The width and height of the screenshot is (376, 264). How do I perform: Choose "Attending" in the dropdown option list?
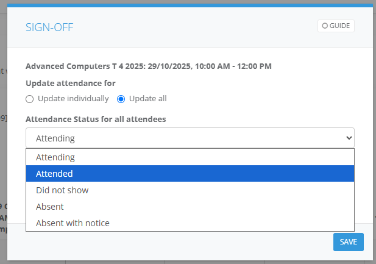55,157
